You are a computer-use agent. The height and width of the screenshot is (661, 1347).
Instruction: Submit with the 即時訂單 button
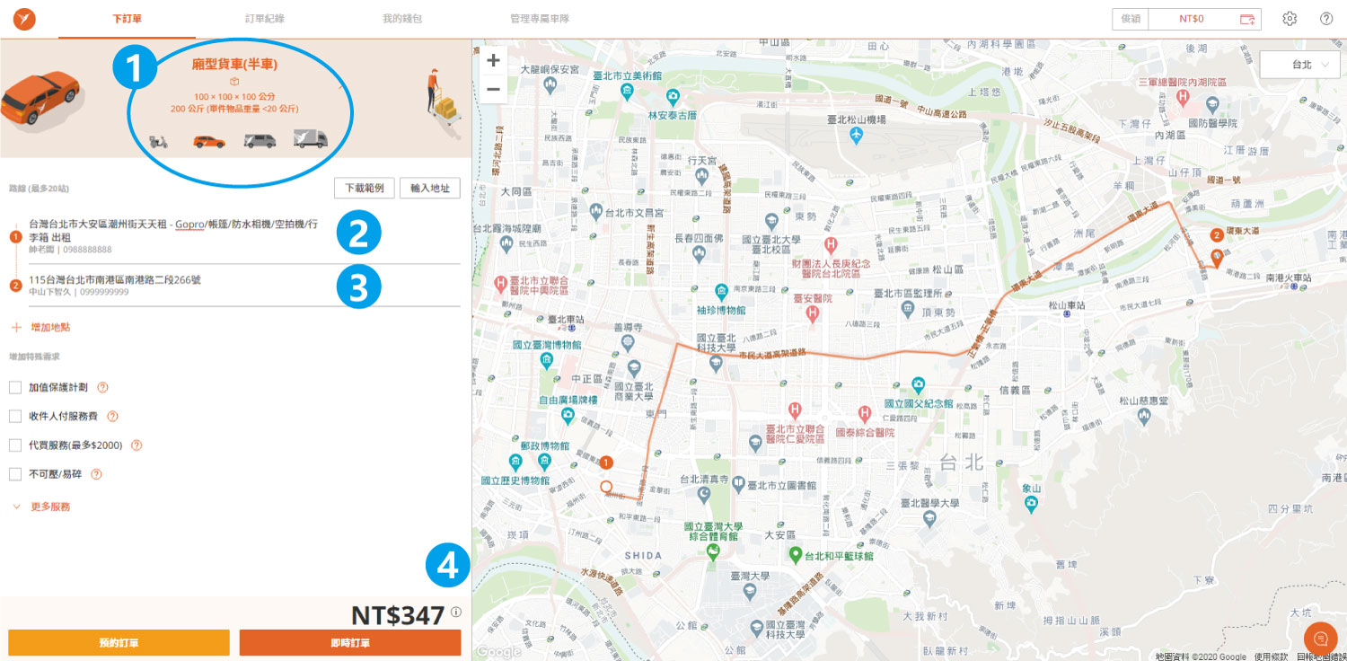pyautogui.click(x=350, y=643)
